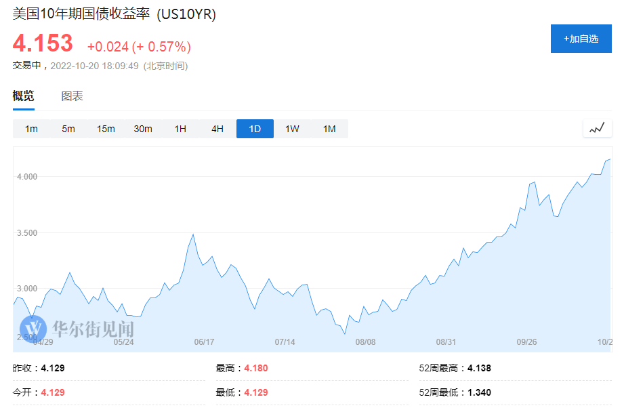Switch to the 概览 tab
Screen dimensions: 624x412
pos(24,96)
